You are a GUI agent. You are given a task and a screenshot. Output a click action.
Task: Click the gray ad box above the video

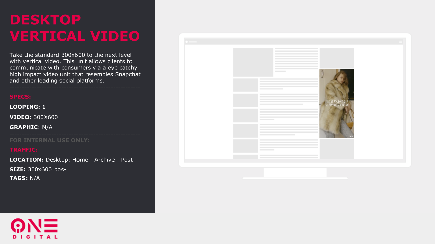[337, 58]
